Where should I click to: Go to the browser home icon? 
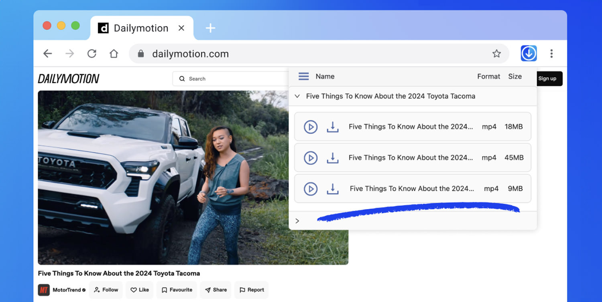[x=114, y=54]
